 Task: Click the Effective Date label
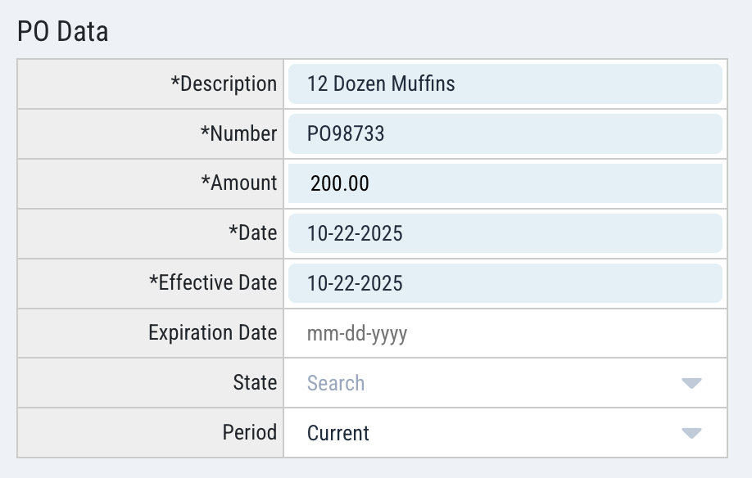[213, 282]
